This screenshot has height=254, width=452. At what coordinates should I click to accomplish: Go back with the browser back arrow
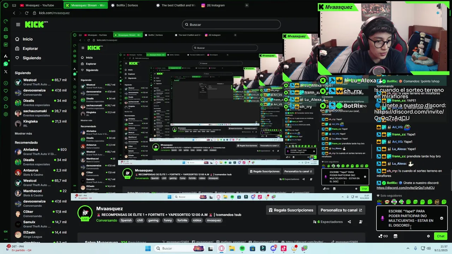click(14, 13)
